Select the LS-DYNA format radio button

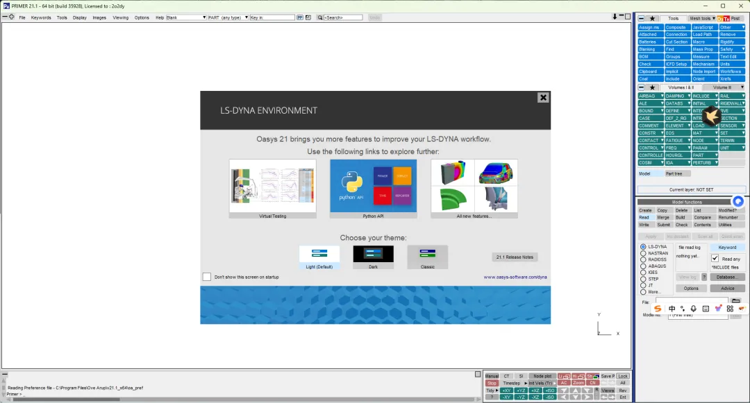pos(643,247)
